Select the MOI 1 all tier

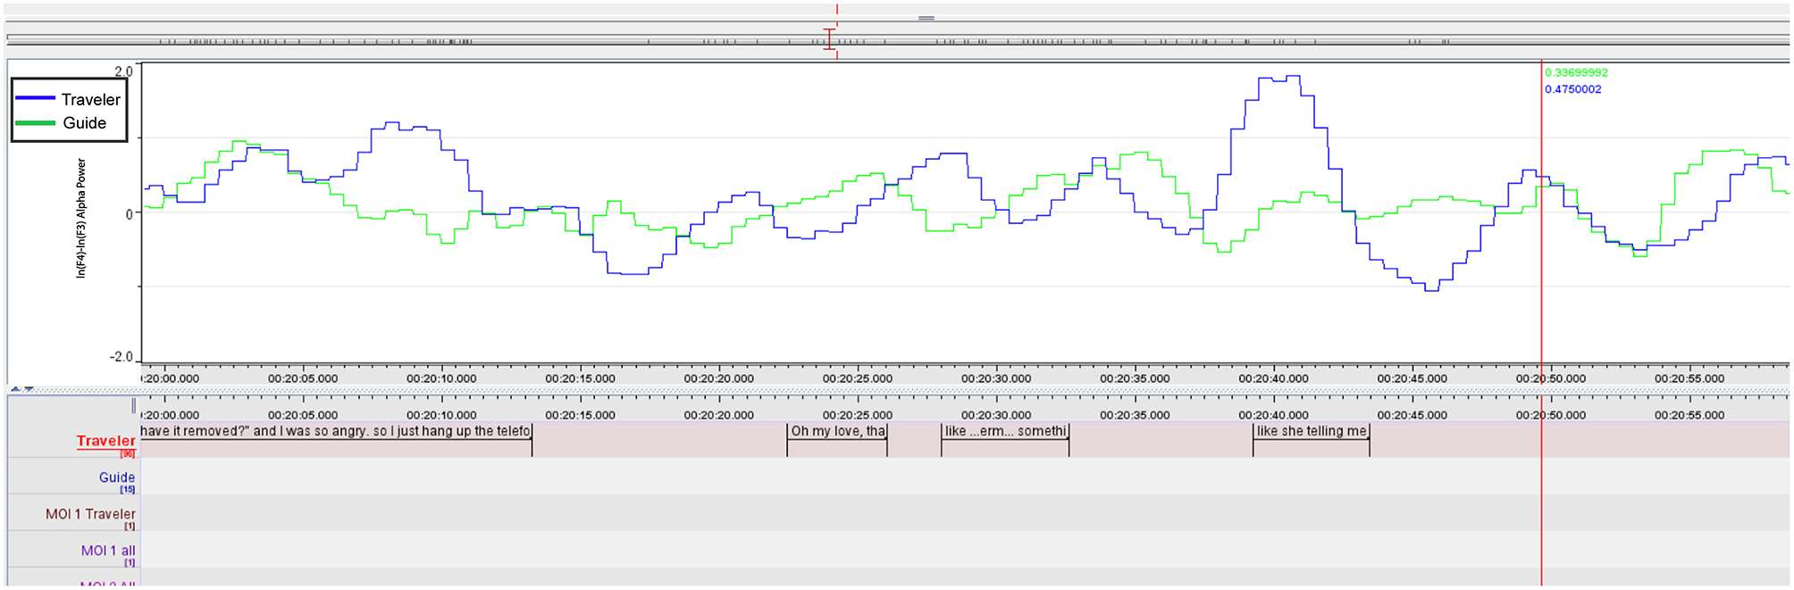click(108, 551)
